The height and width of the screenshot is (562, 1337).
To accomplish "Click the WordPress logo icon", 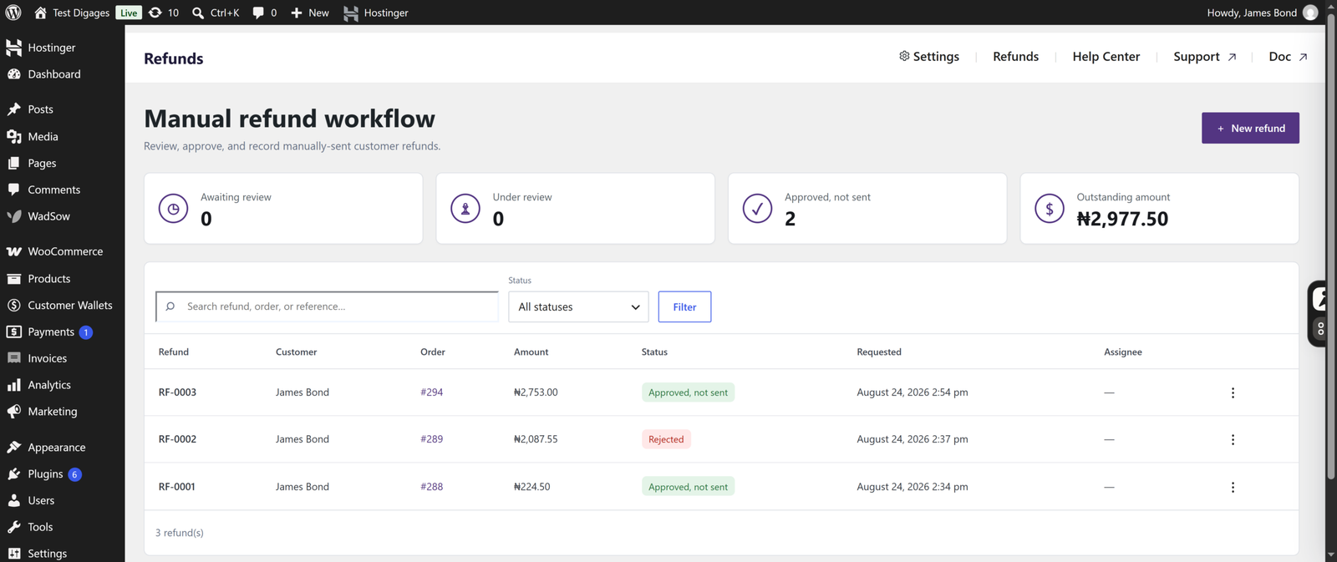I will [13, 13].
